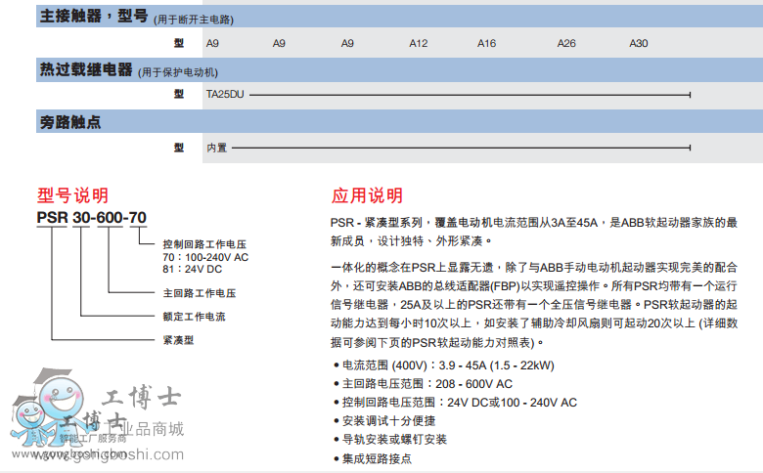Select the 热过载继电器 section heading
The height and width of the screenshot is (473, 763).
85,69
